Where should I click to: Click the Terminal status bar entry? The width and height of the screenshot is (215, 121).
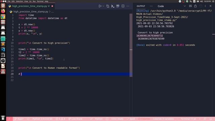click(x=188, y=119)
